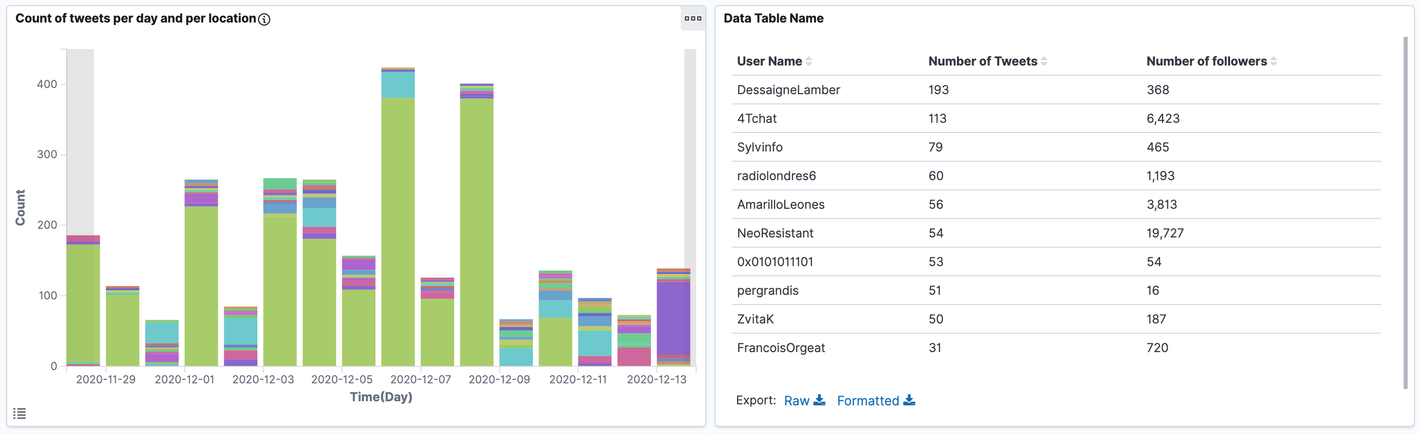Click the NeoResistant followers value 19,727
This screenshot has width=1420, height=434.
coord(1164,233)
